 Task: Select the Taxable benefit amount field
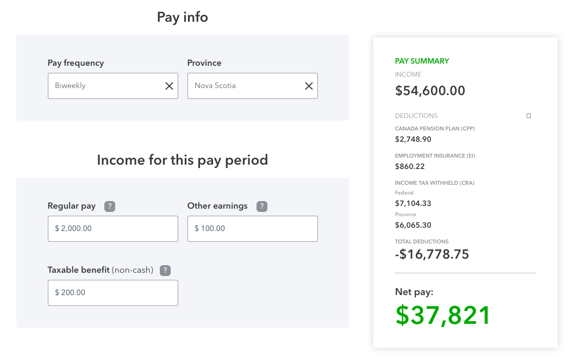pos(112,293)
